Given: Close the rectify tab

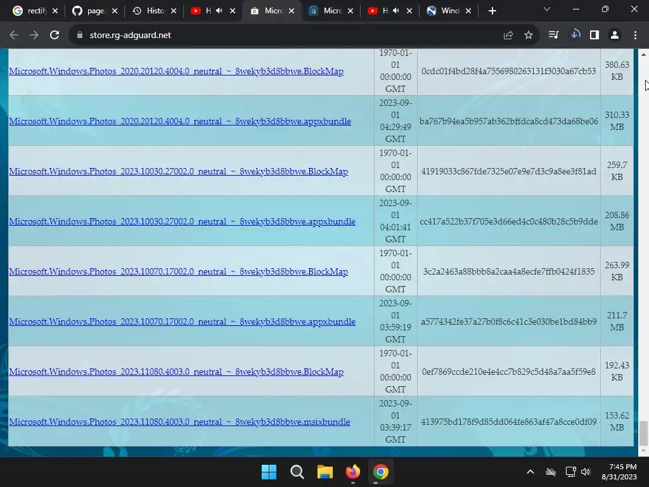Looking at the screenshot, I should tap(55, 11).
